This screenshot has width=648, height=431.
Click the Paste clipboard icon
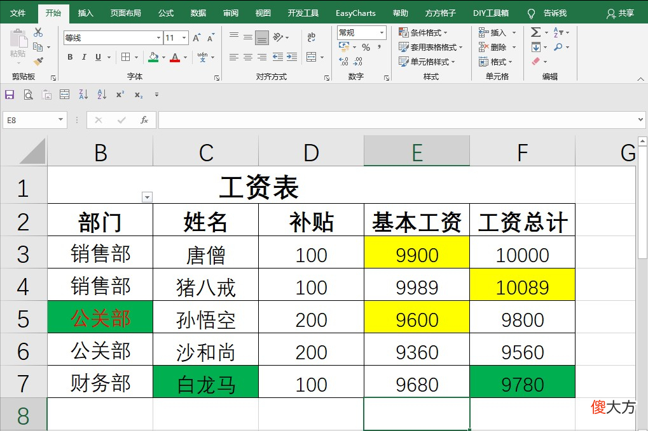click(x=18, y=39)
